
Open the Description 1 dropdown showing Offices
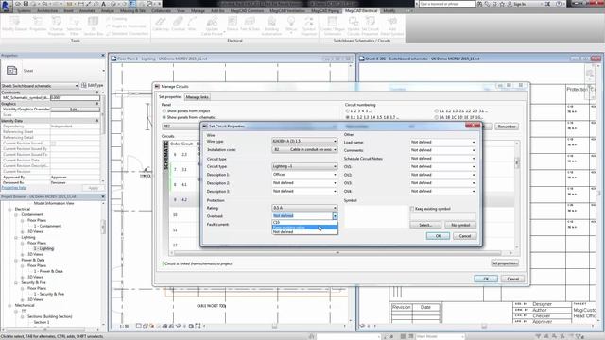click(304, 175)
